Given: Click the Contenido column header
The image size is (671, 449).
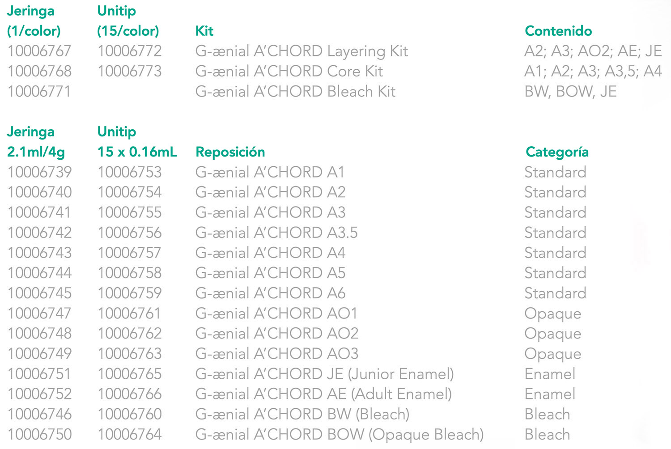Looking at the screenshot, I should (558, 31).
